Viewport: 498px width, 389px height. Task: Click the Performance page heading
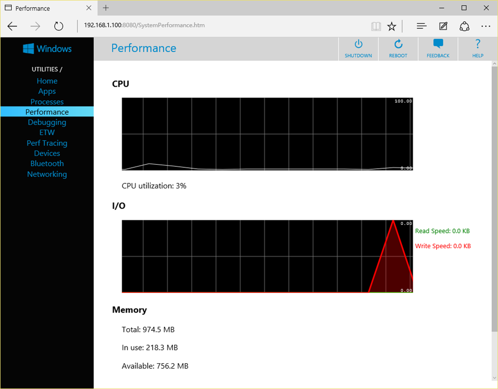144,48
